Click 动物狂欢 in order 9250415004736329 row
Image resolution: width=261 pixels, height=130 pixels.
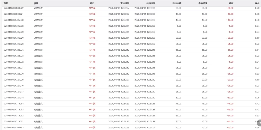click(x=38, y=38)
